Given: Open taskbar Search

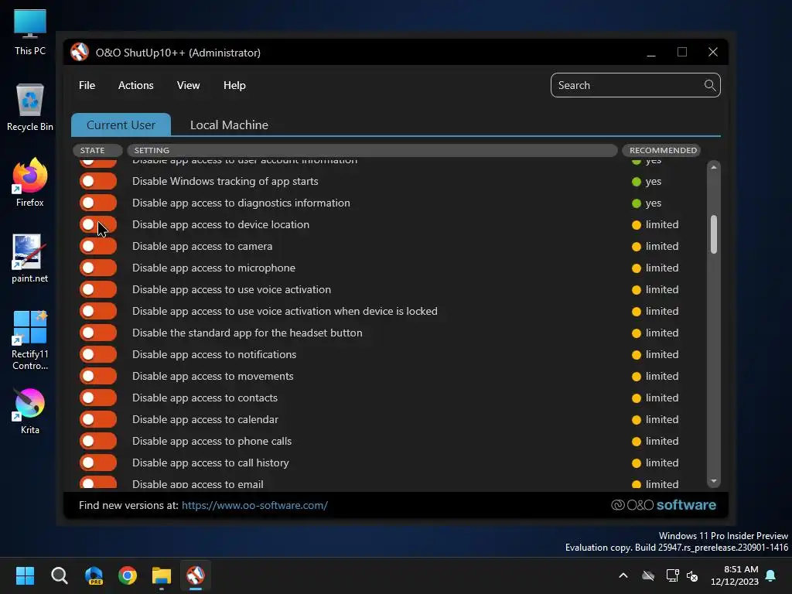Looking at the screenshot, I should (x=59, y=575).
